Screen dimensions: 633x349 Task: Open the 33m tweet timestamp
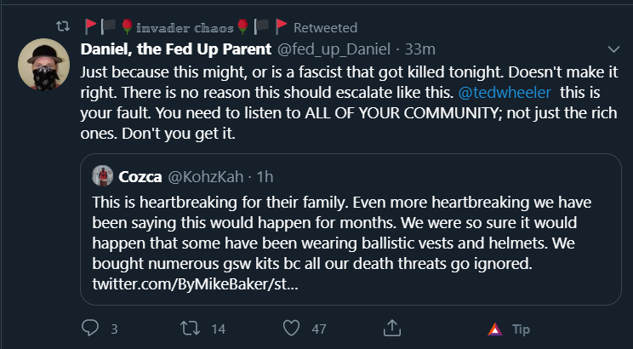pos(419,49)
